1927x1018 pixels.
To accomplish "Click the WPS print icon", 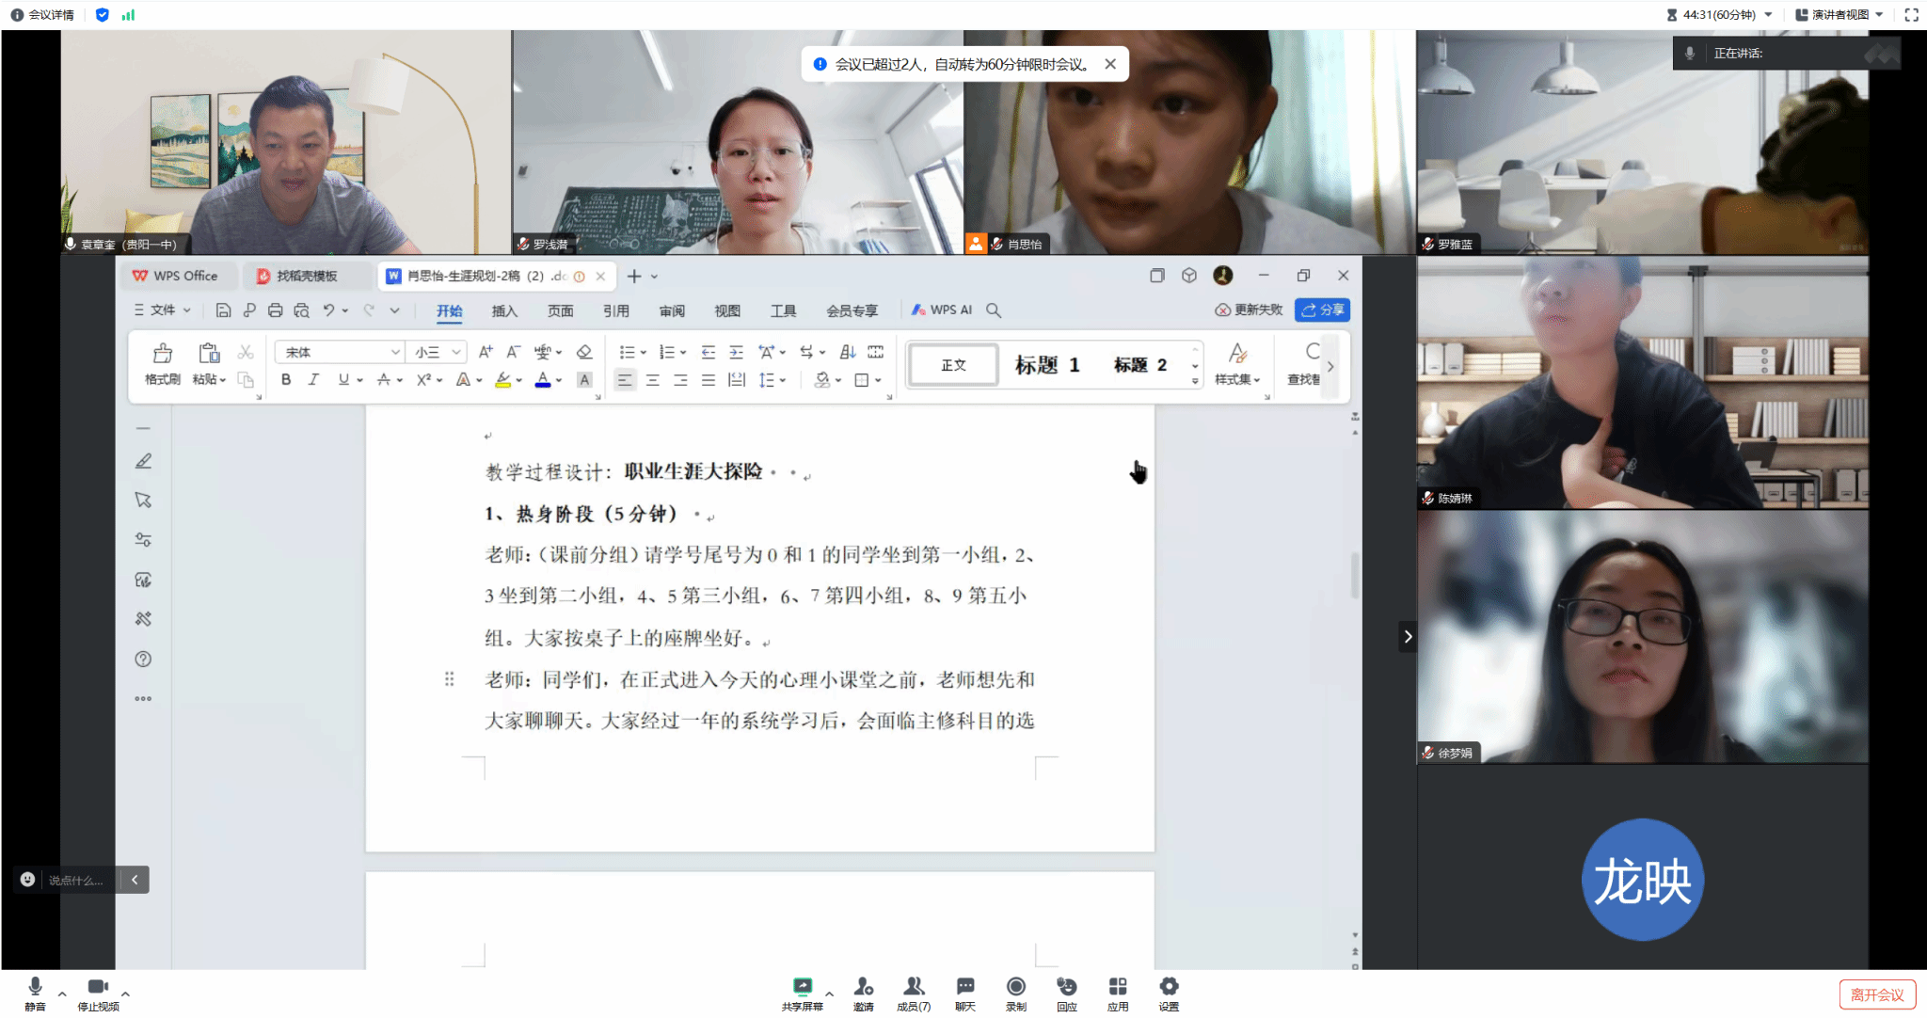I will [275, 310].
